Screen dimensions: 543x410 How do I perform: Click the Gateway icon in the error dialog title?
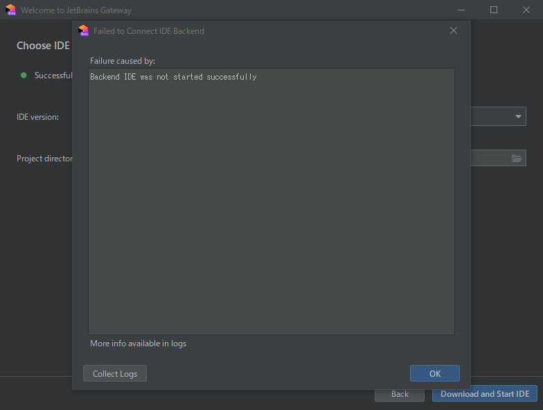click(84, 30)
